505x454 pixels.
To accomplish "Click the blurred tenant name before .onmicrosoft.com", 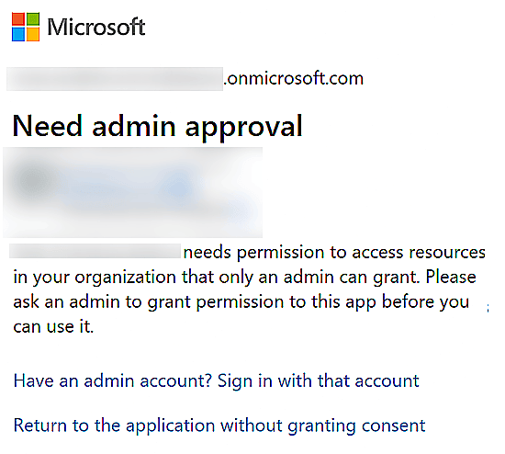I will pos(115,79).
